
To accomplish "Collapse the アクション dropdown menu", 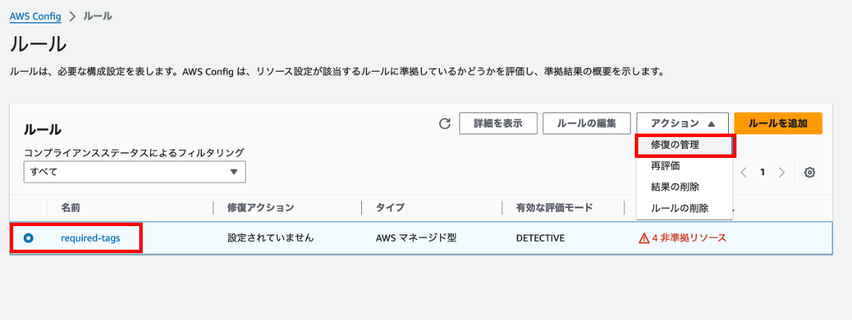I will coord(682,123).
